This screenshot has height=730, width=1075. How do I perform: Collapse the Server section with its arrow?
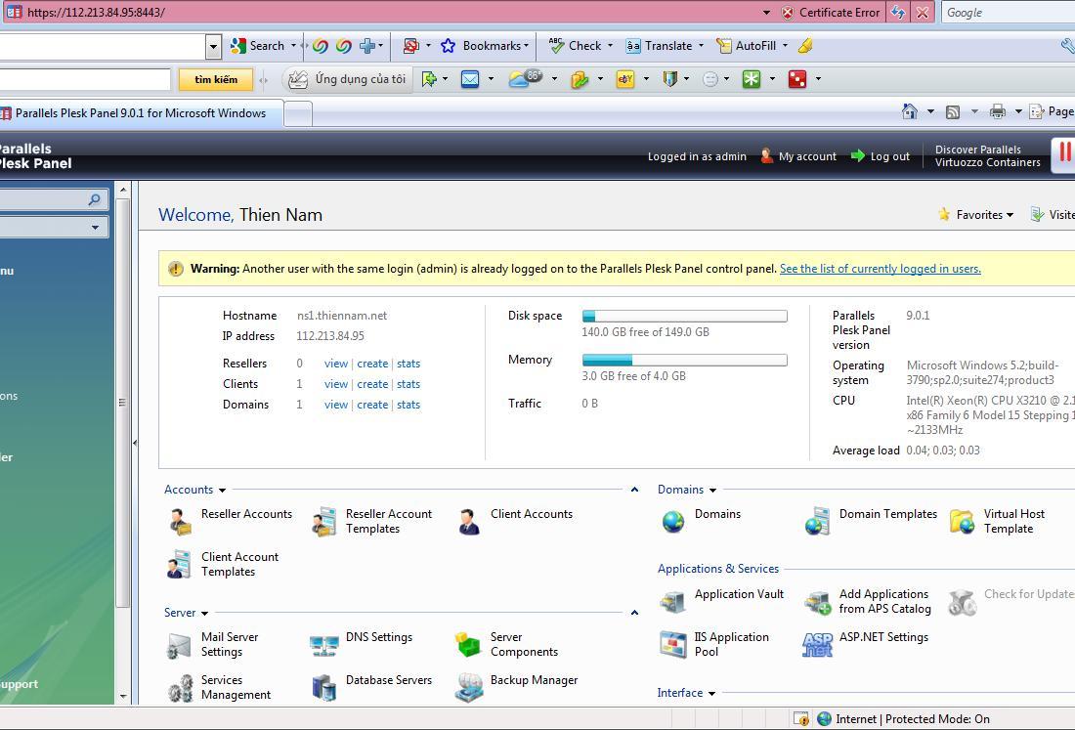pos(635,613)
